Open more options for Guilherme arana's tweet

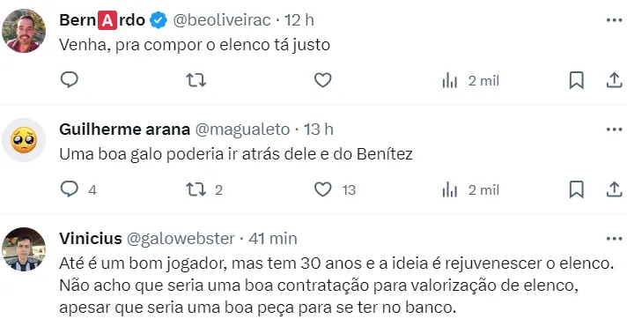614,130
